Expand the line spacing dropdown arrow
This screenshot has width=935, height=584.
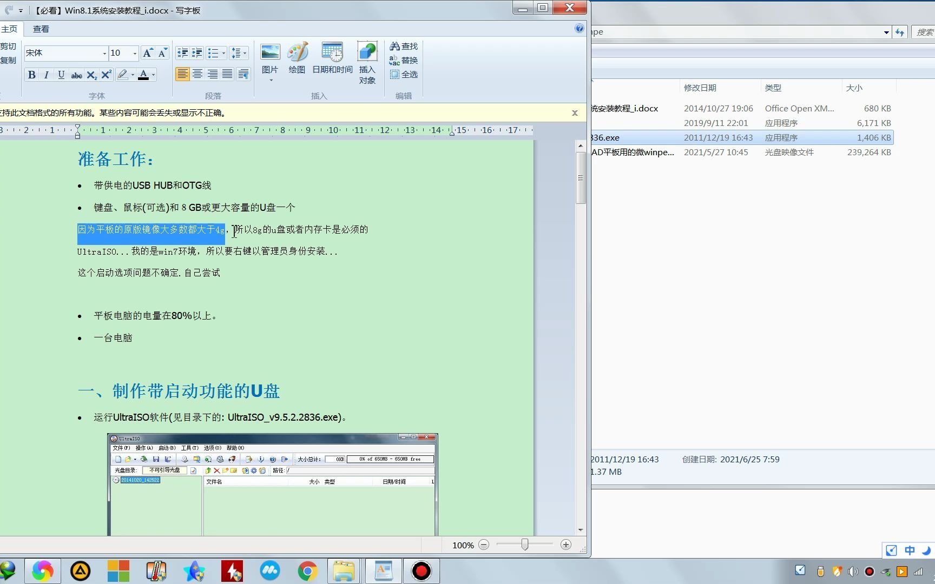[245, 53]
